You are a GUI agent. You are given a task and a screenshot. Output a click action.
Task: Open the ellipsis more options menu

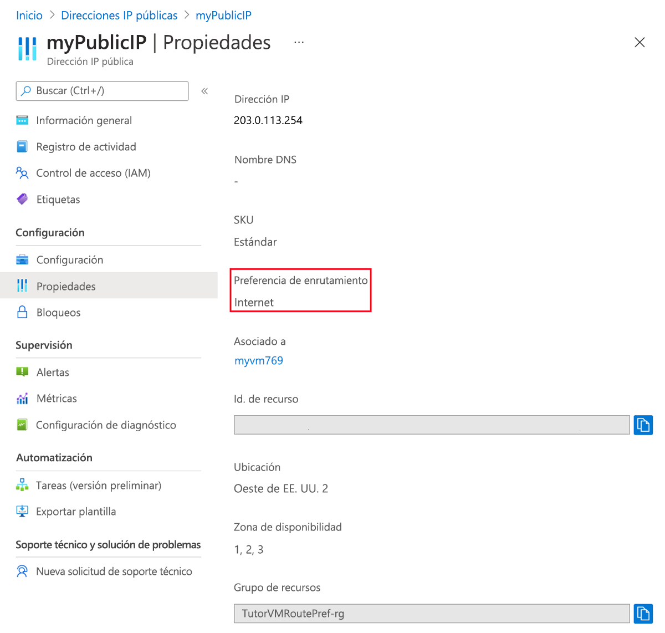[x=299, y=42]
